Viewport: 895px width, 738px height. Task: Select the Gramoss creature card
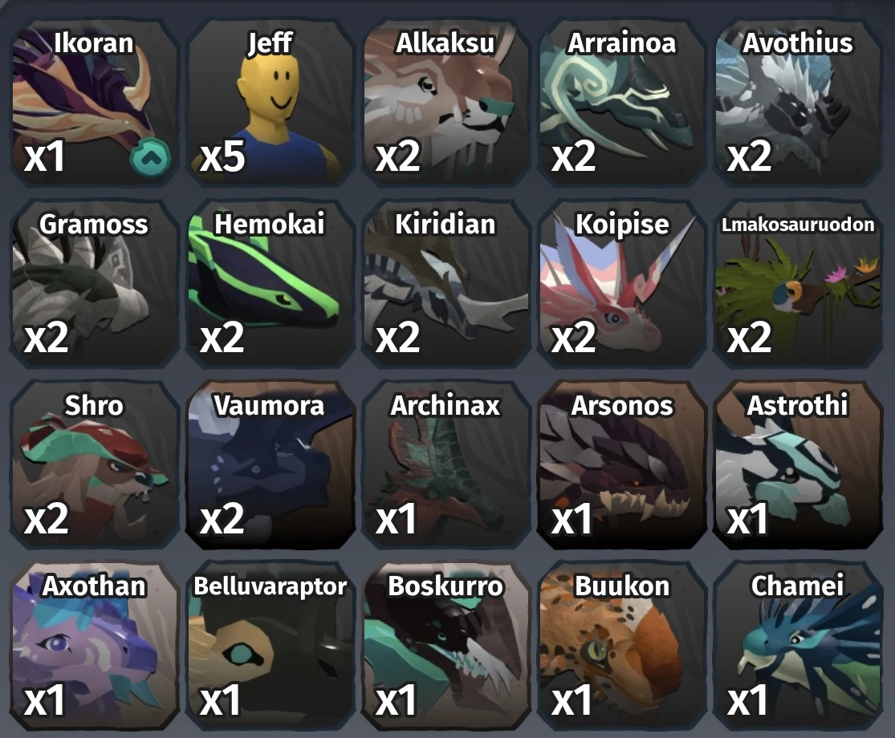[94, 283]
